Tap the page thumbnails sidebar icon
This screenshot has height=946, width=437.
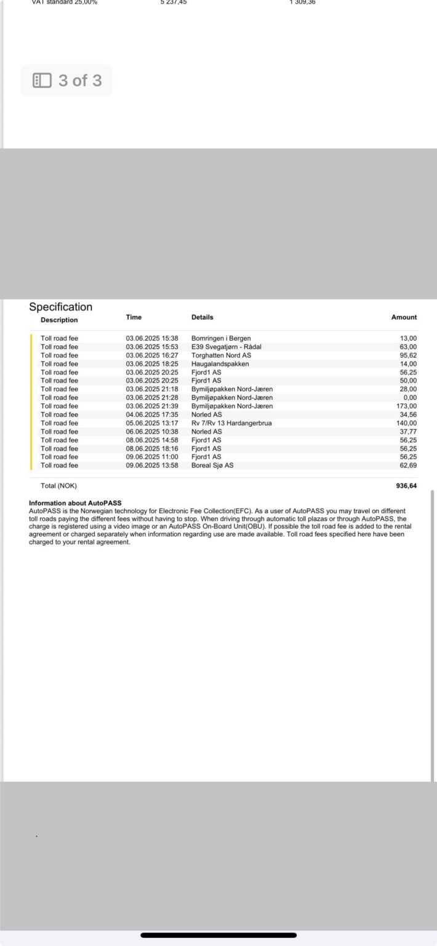coord(42,80)
